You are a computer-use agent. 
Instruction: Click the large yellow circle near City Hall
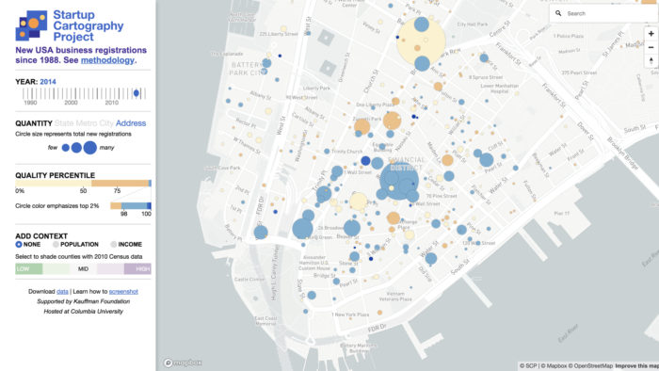click(421, 41)
